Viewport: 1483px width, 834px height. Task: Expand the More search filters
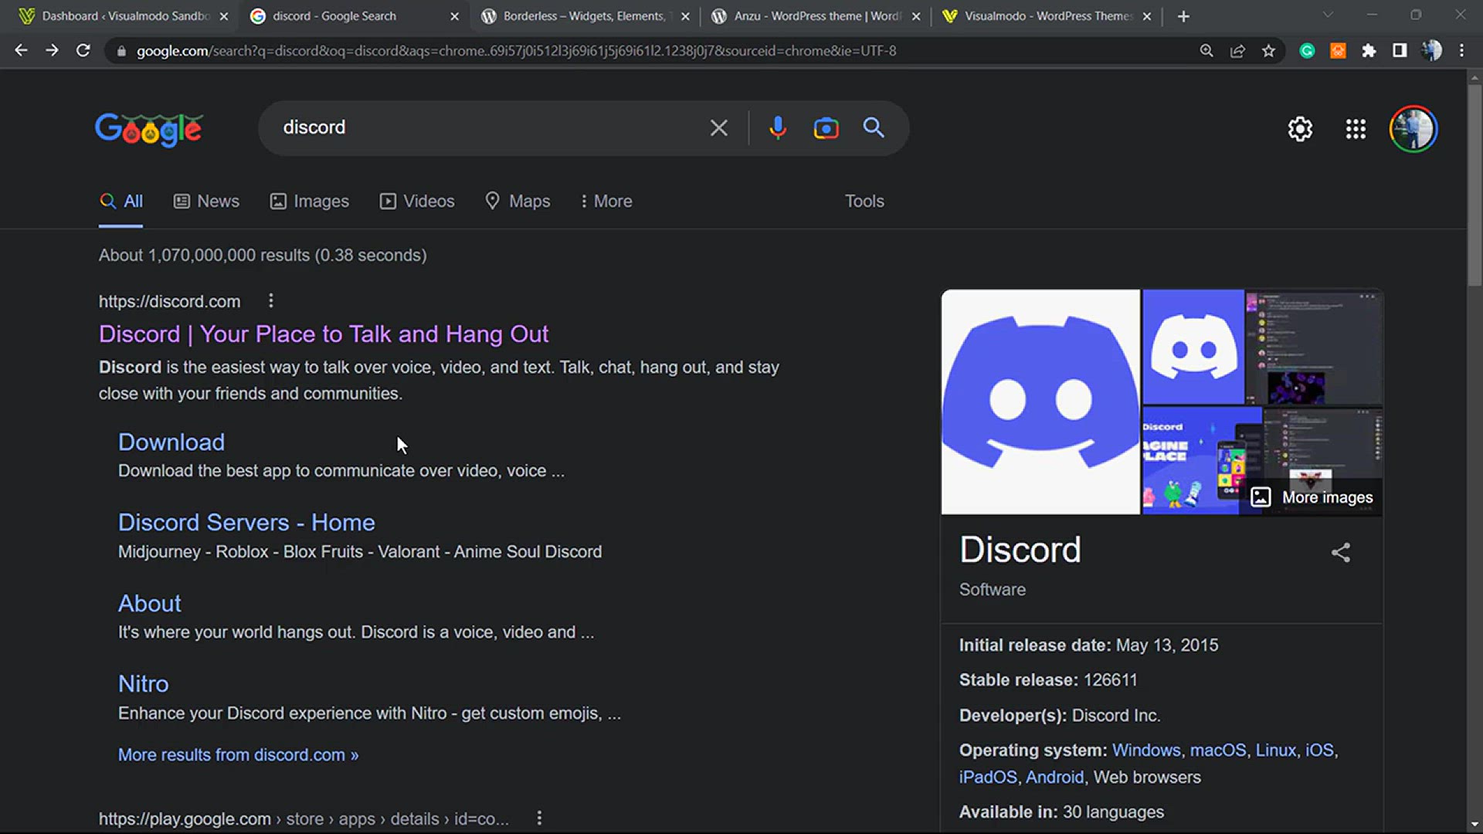(x=606, y=201)
